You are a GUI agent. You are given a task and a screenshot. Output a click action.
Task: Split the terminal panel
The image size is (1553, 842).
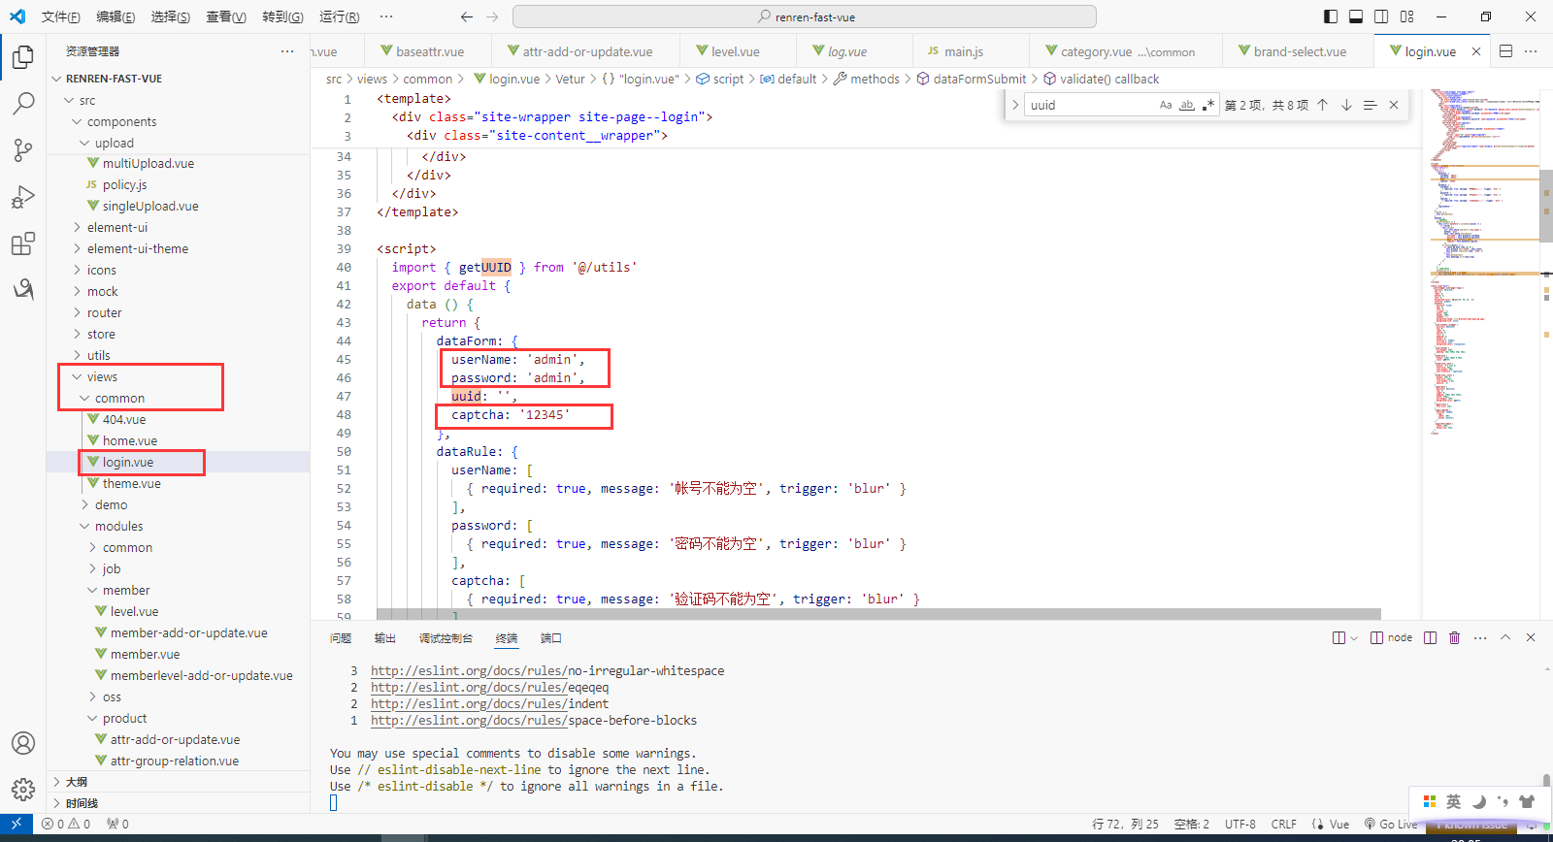(1430, 637)
